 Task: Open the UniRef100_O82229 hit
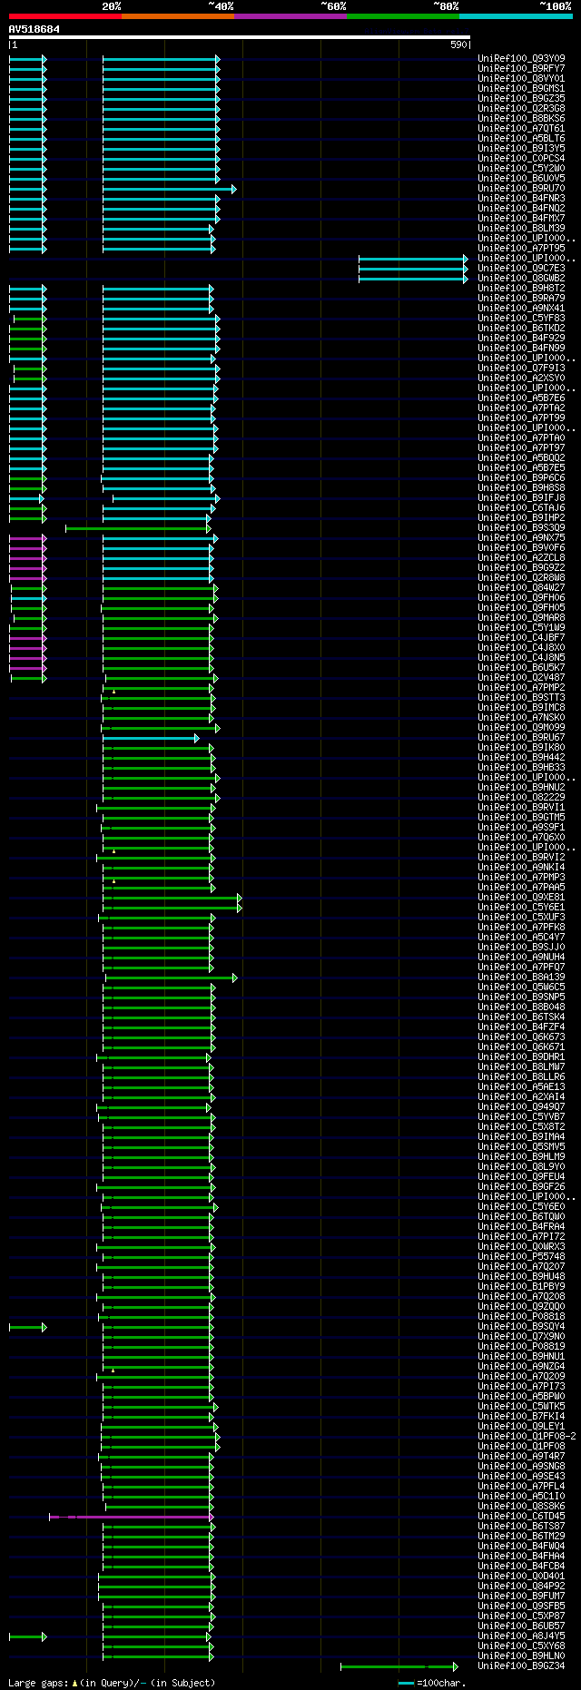coord(521,798)
